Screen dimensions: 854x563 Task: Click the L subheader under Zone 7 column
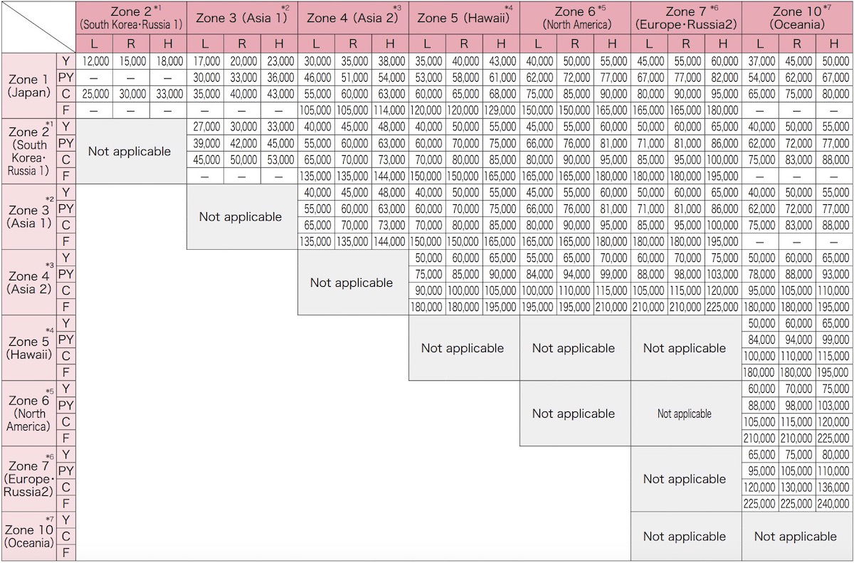coord(650,43)
